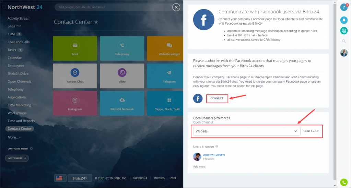Image resolution: width=351 pixels, height=188 pixels.
Task: Open the Yandex Chat tile
Action: [x=75, y=76]
